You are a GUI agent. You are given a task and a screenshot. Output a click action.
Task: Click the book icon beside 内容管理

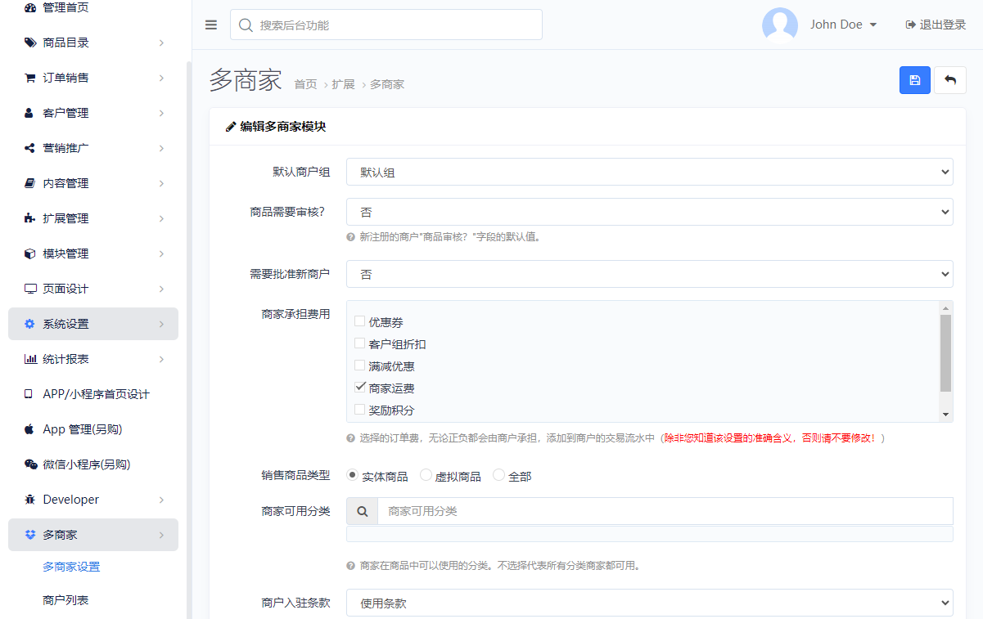coord(30,183)
